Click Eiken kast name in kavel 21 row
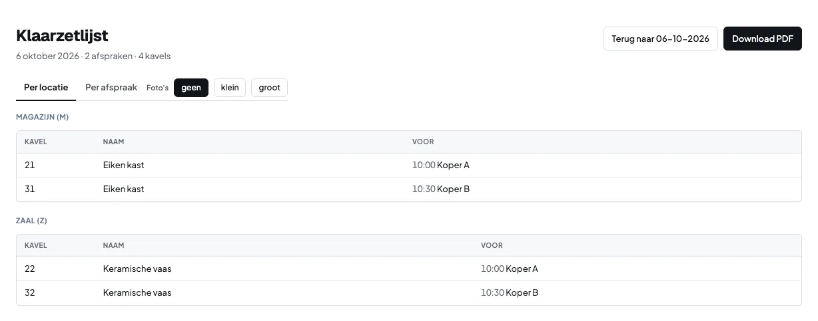 click(124, 165)
